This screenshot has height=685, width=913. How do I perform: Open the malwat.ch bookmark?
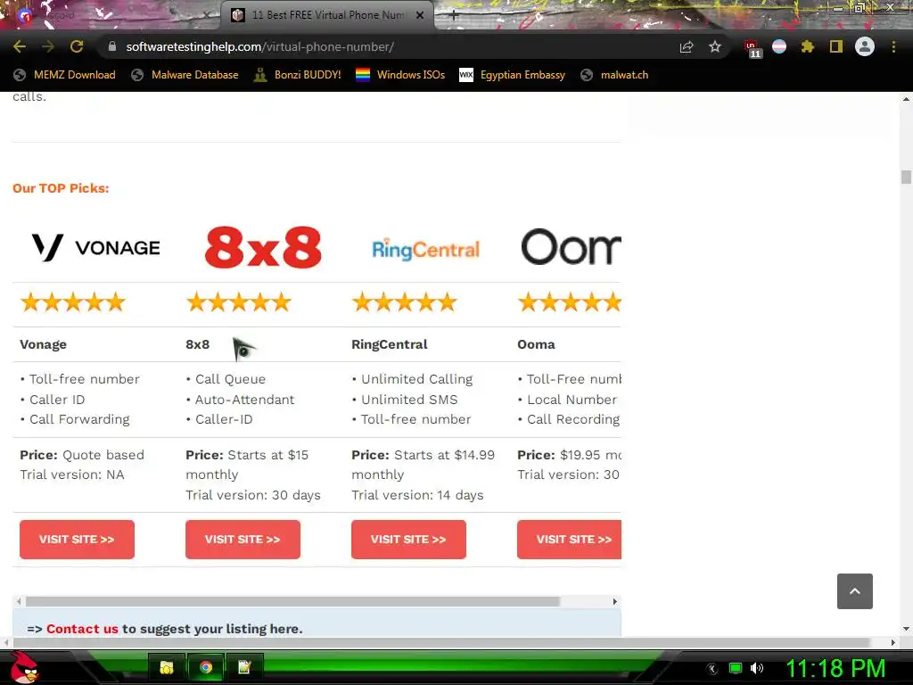[x=614, y=75]
